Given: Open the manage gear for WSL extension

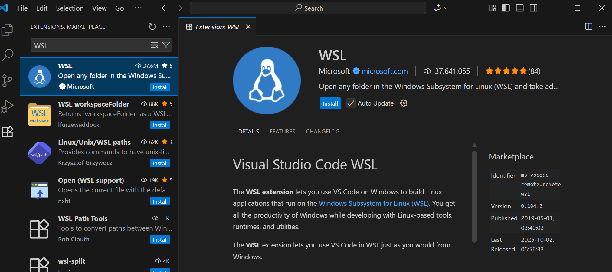Looking at the screenshot, I should pos(404,103).
